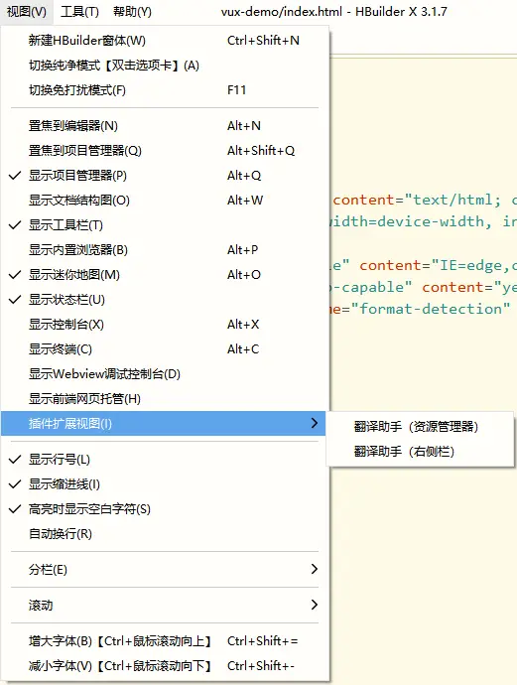Image resolution: width=517 pixels, height=685 pixels.
Task: Select 增大字体(B) menu item
Action: [x=164, y=641]
